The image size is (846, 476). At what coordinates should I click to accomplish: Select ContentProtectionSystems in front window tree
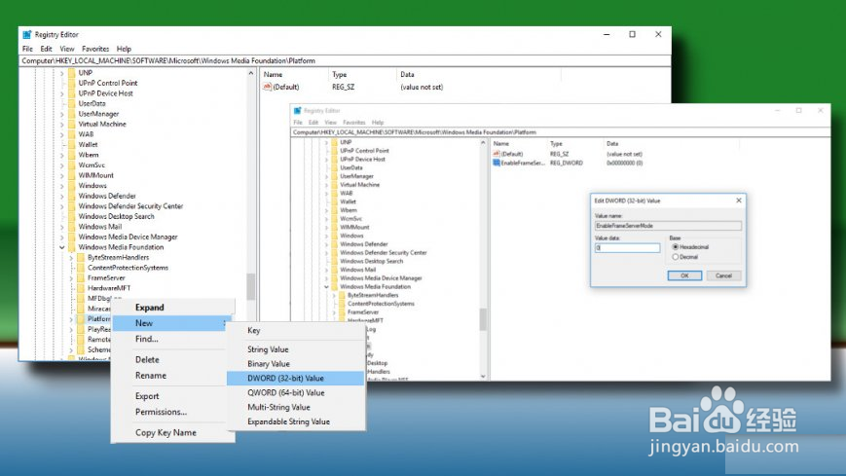tap(128, 268)
